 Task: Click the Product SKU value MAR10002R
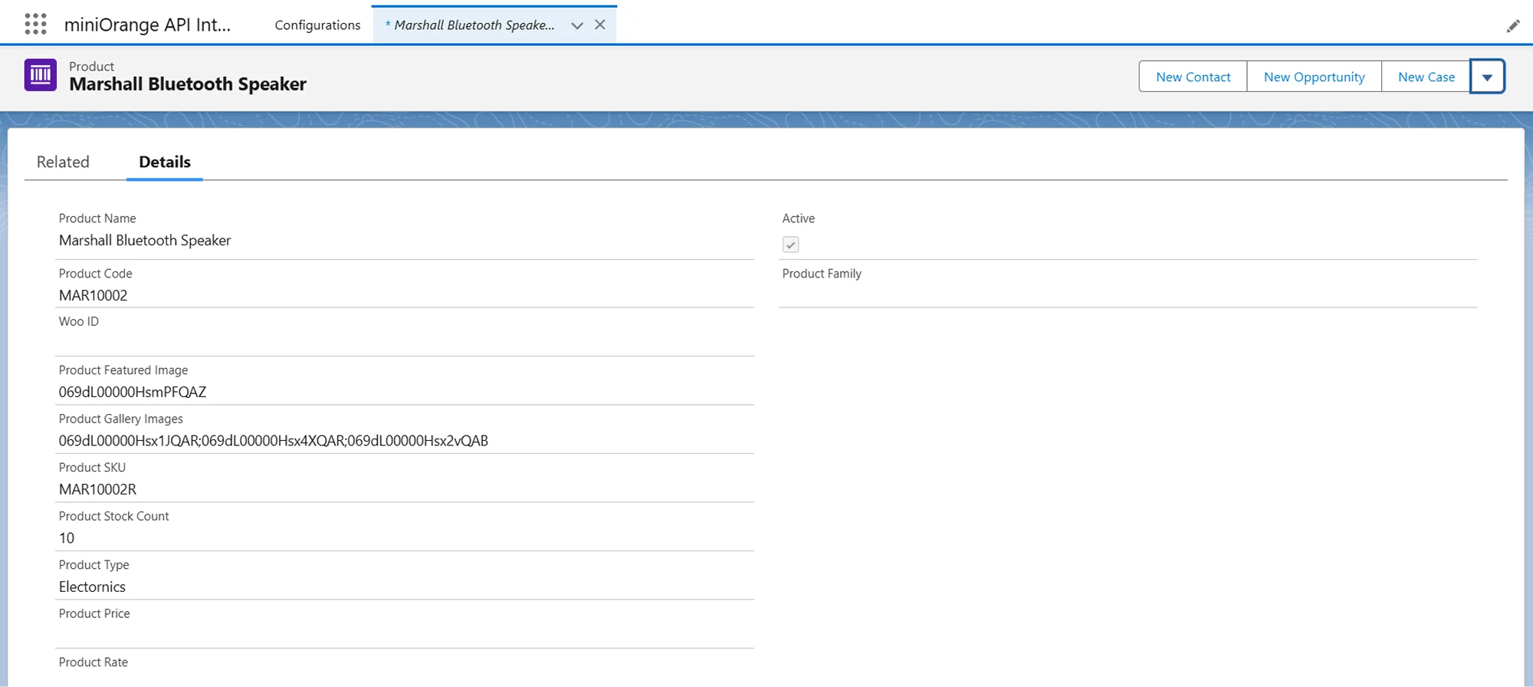click(x=97, y=489)
